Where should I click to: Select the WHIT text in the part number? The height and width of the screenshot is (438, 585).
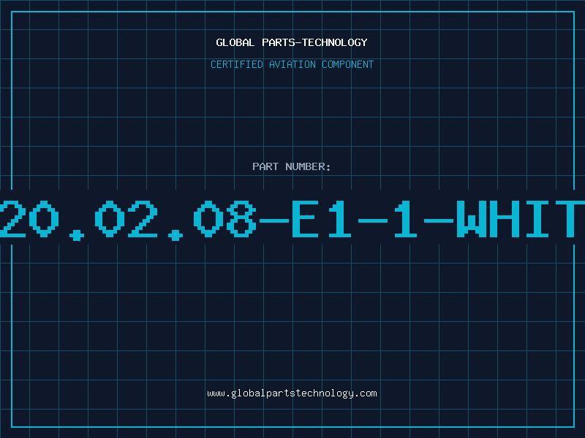tap(521, 219)
